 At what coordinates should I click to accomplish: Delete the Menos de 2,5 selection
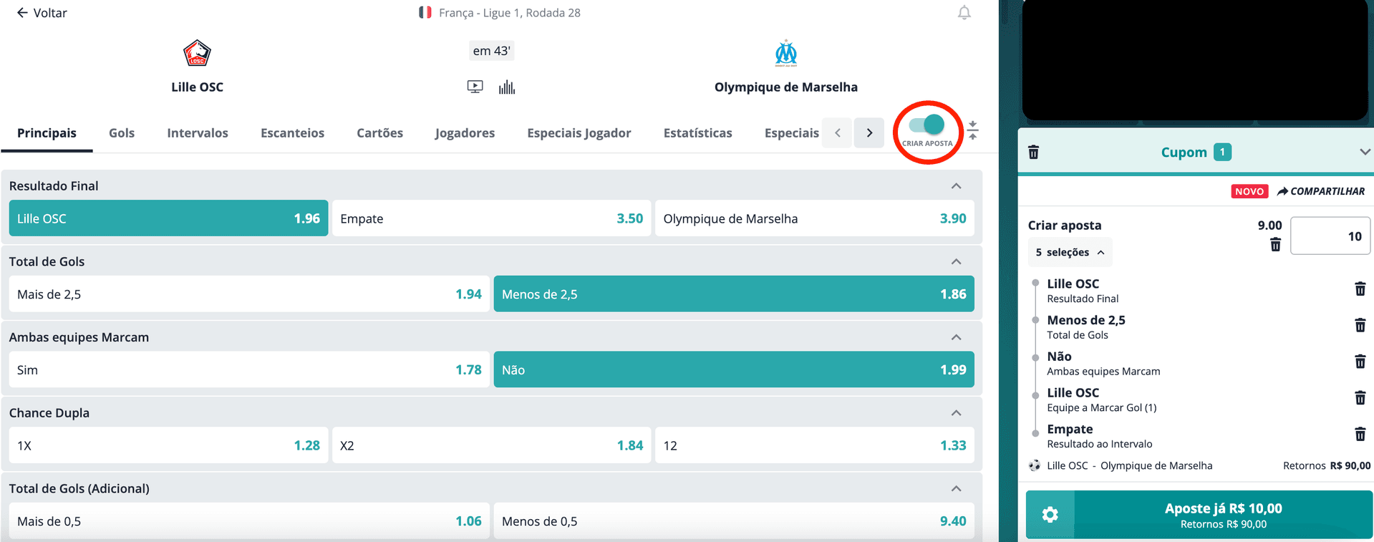point(1360,325)
